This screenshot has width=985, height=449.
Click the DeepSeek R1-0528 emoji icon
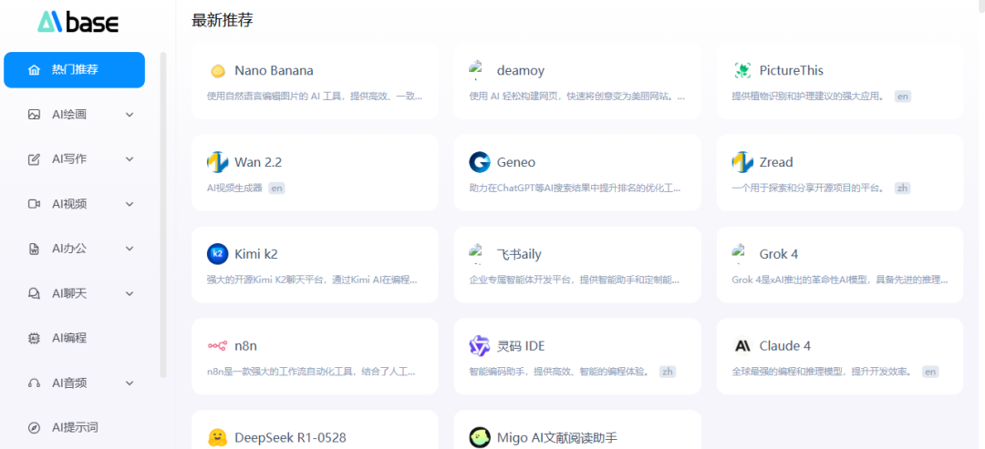click(x=217, y=438)
